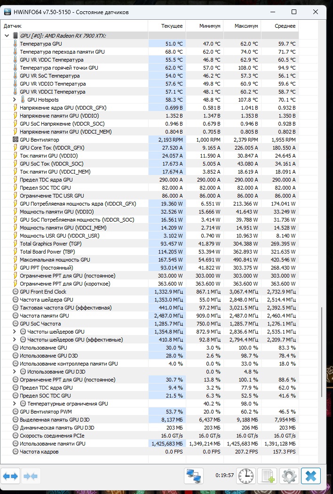Image resolution: width=333 pixels, height=494 pixels.
Task: Reset the elapsed time clock icon
Action: pyautogui.click(x=246, y=476)
